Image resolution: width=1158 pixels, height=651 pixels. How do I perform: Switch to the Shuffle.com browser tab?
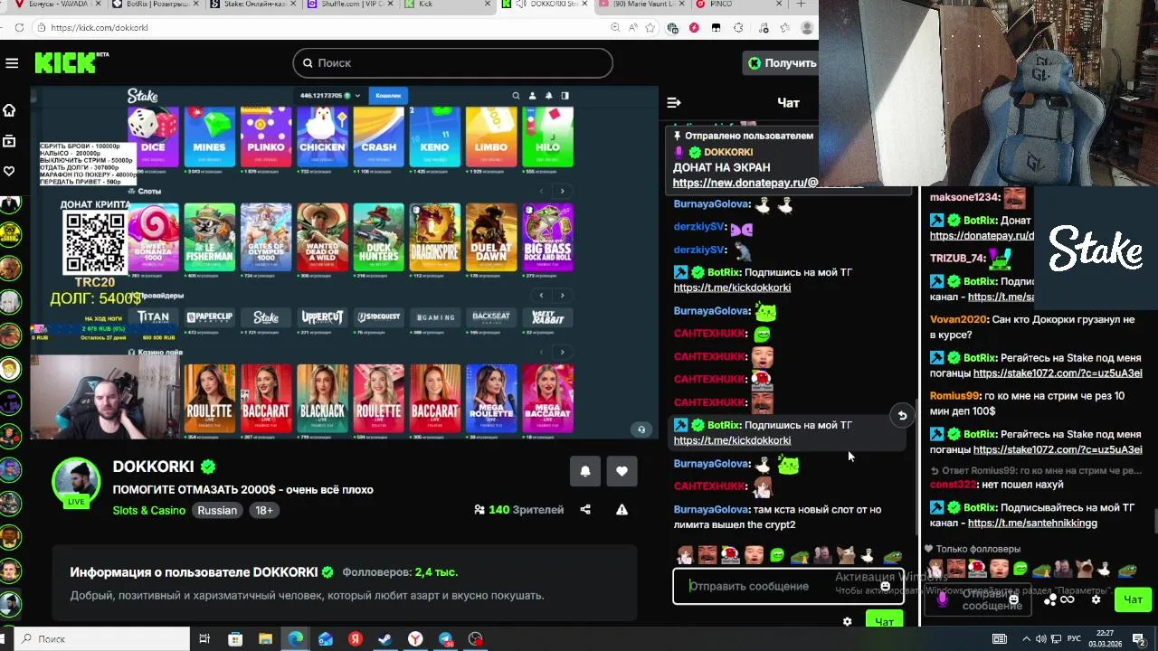351,5
